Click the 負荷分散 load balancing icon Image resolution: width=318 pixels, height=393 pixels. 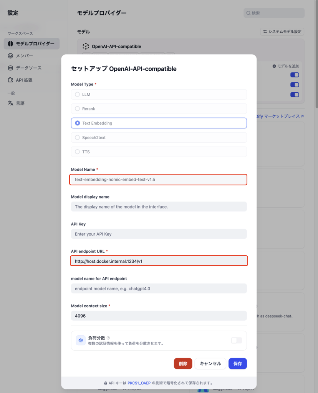click(x=81, y=340)
